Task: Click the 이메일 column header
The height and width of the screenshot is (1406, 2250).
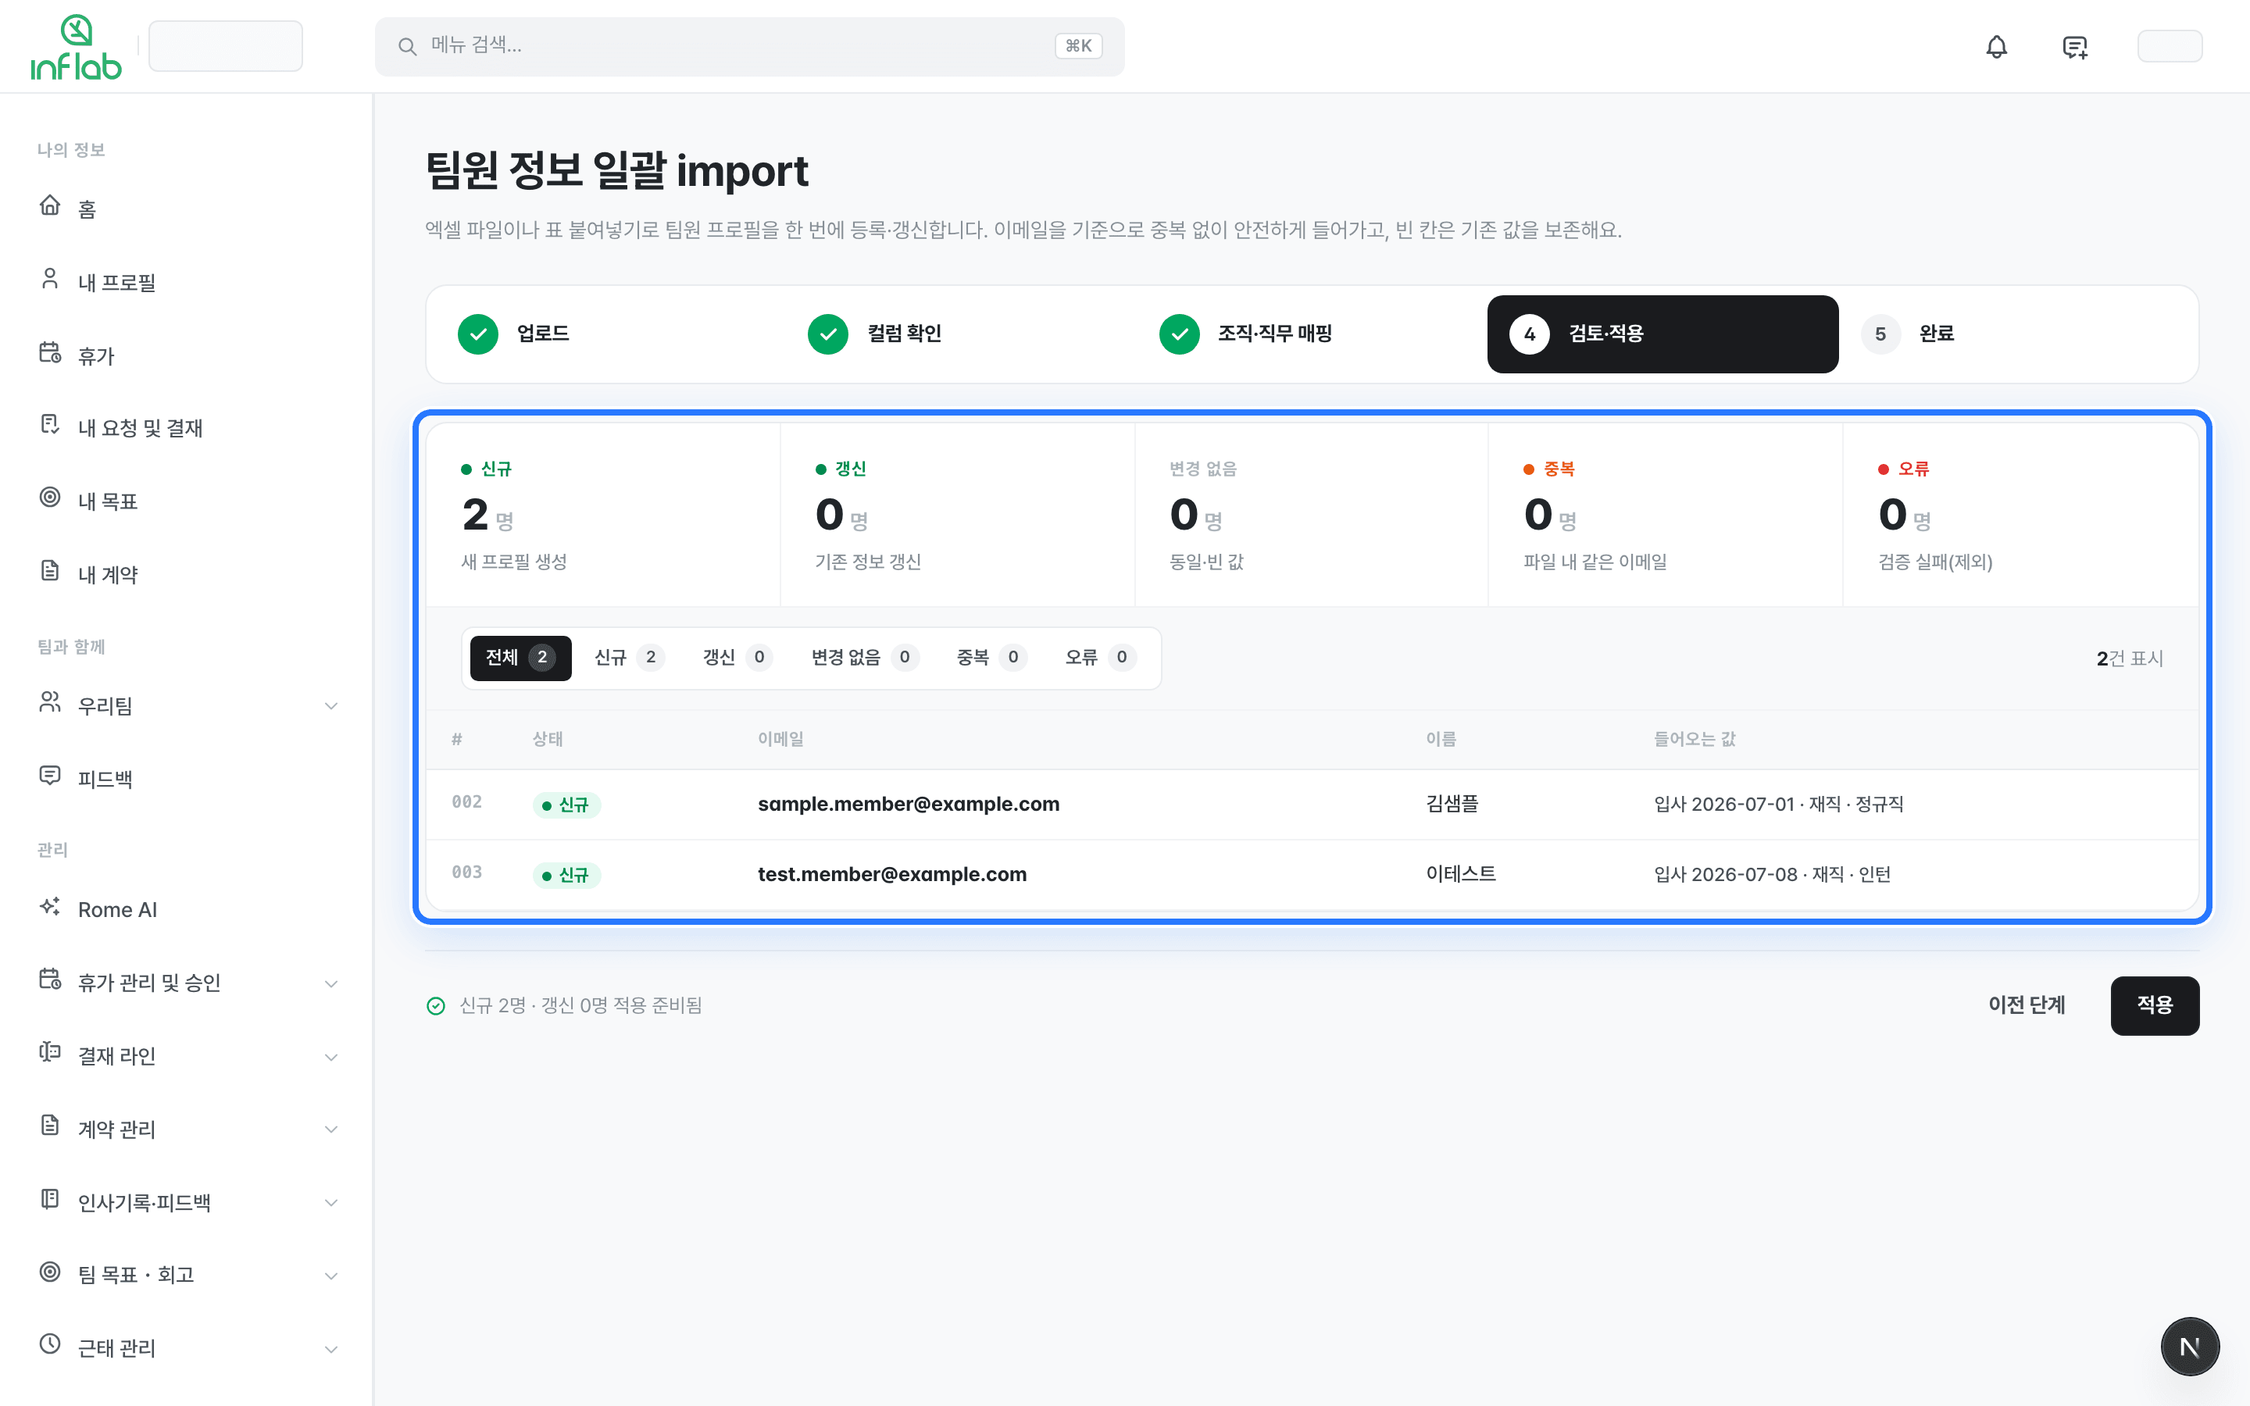Action: click(x=780, y=739)
